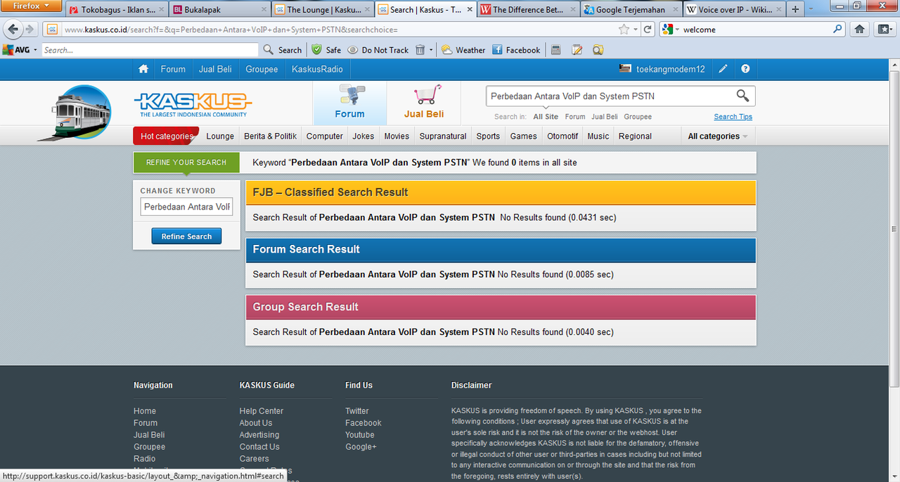This screenshot has width=900, height=482.
Task: Open the Computer category
Action: 325,136
